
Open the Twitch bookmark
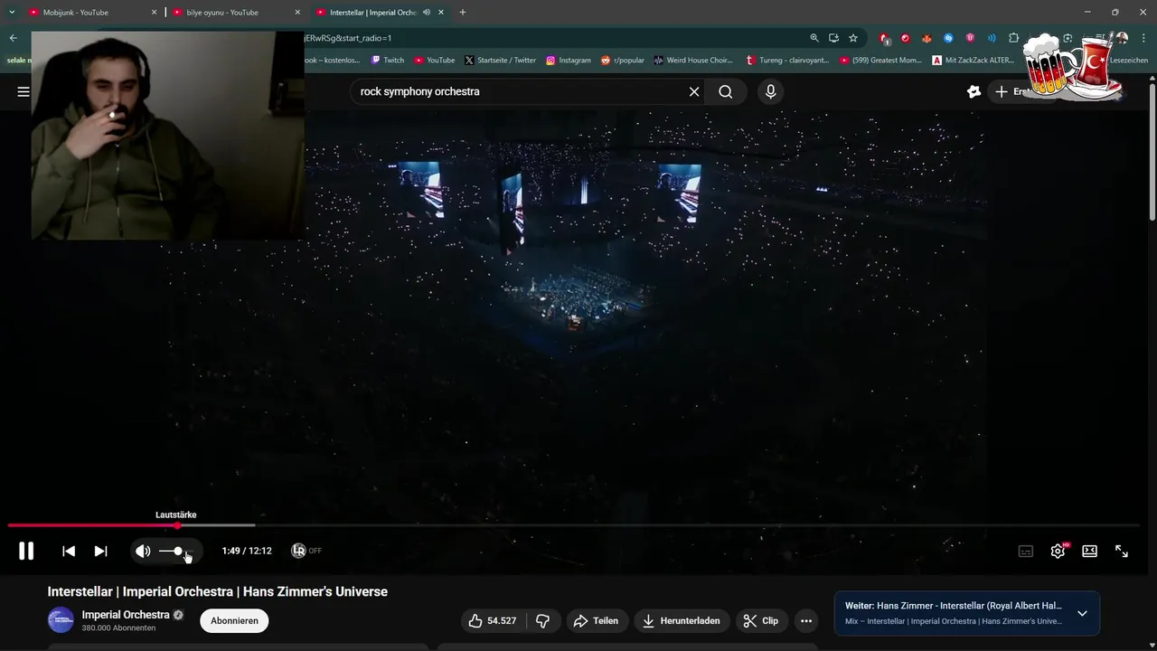point(386,61)
